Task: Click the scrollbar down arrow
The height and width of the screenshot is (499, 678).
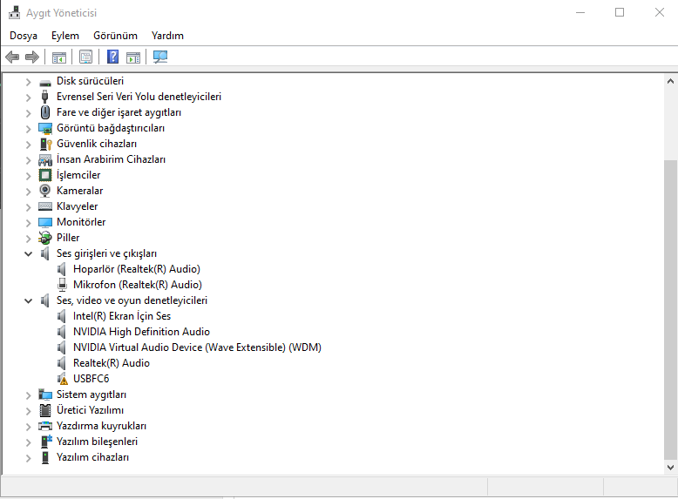Action: [x=670, y=467]
